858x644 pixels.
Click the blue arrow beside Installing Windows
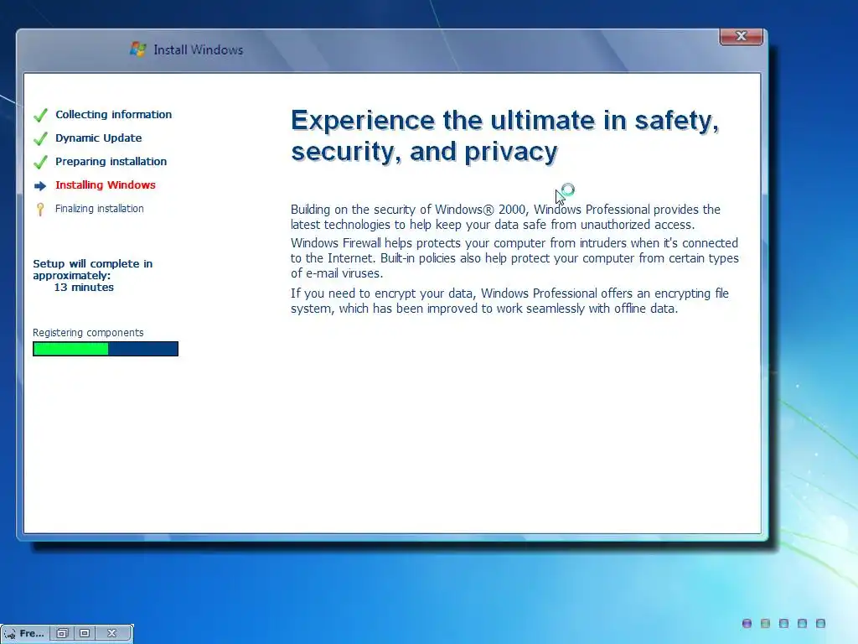click(40, 186)
